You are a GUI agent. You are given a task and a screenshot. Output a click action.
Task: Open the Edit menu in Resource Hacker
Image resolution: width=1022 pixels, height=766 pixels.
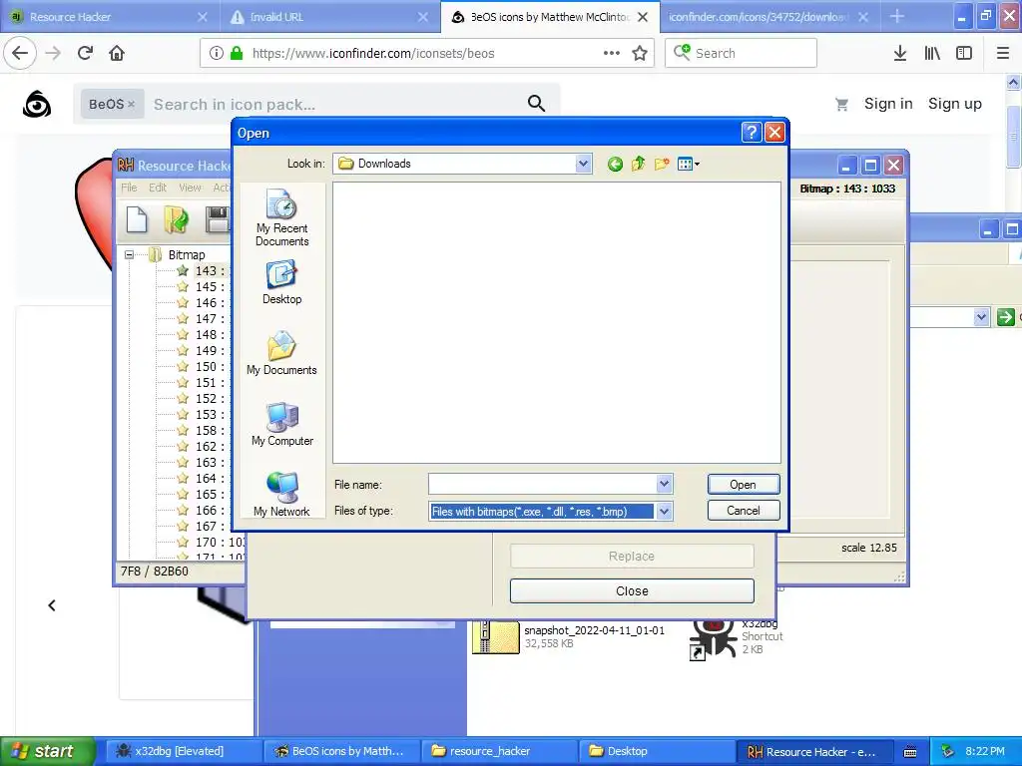coord(158,188)
